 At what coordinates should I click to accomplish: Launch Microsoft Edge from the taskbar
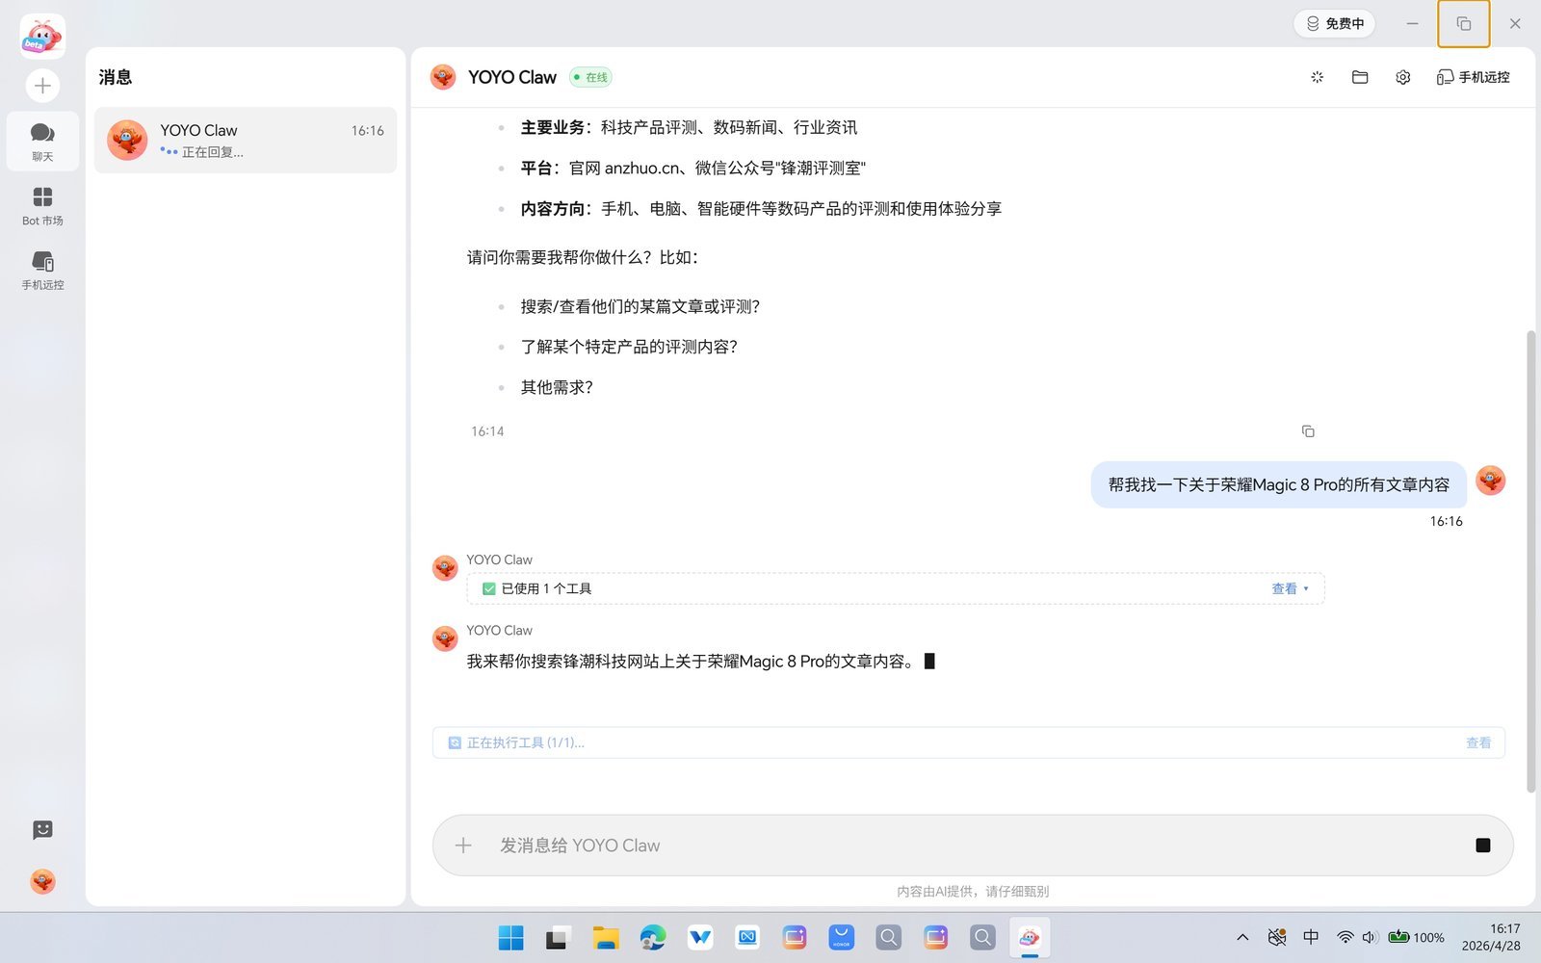(x=652, y=937)
